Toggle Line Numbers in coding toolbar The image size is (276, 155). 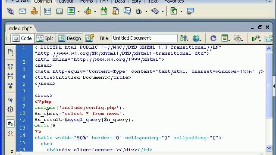10,124
